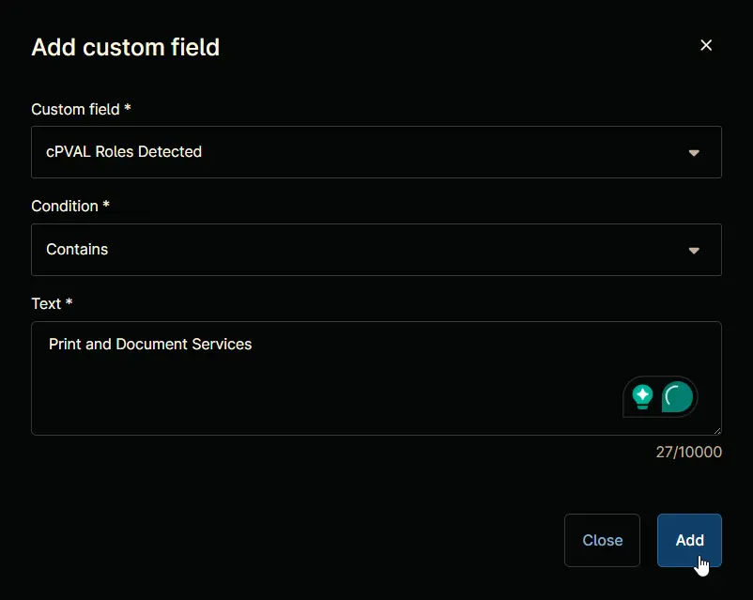Close the dialog with the X icon
The image size is (753, 600).
(x=706, y=45)
